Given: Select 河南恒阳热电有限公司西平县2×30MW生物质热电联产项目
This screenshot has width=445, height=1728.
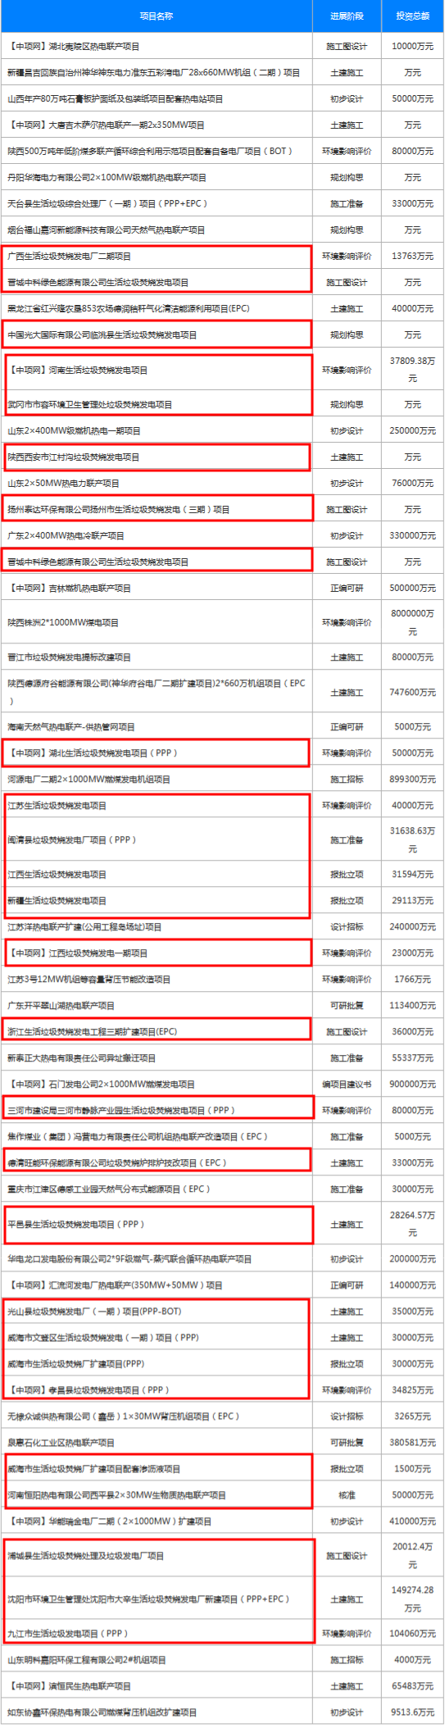Looking at the screenshot, I should click(x=116, y=1495).
